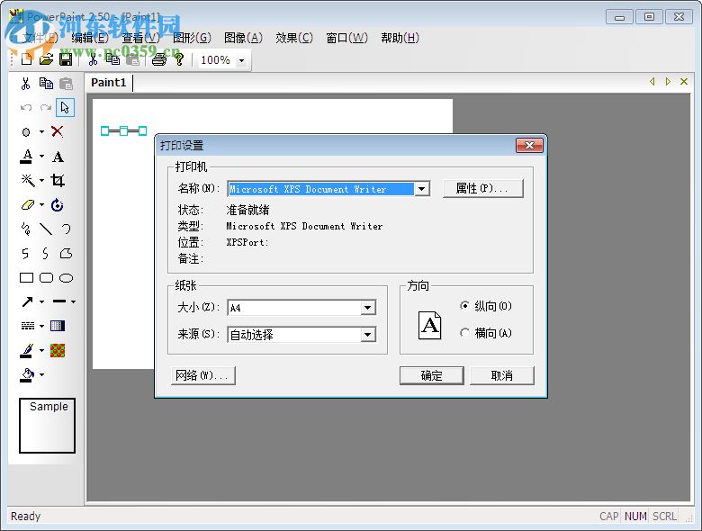Image resolution: width=702 pixels, height=531 pixels.
Task: Select the rectangle shape tool
Action: [x=26, y=278]
